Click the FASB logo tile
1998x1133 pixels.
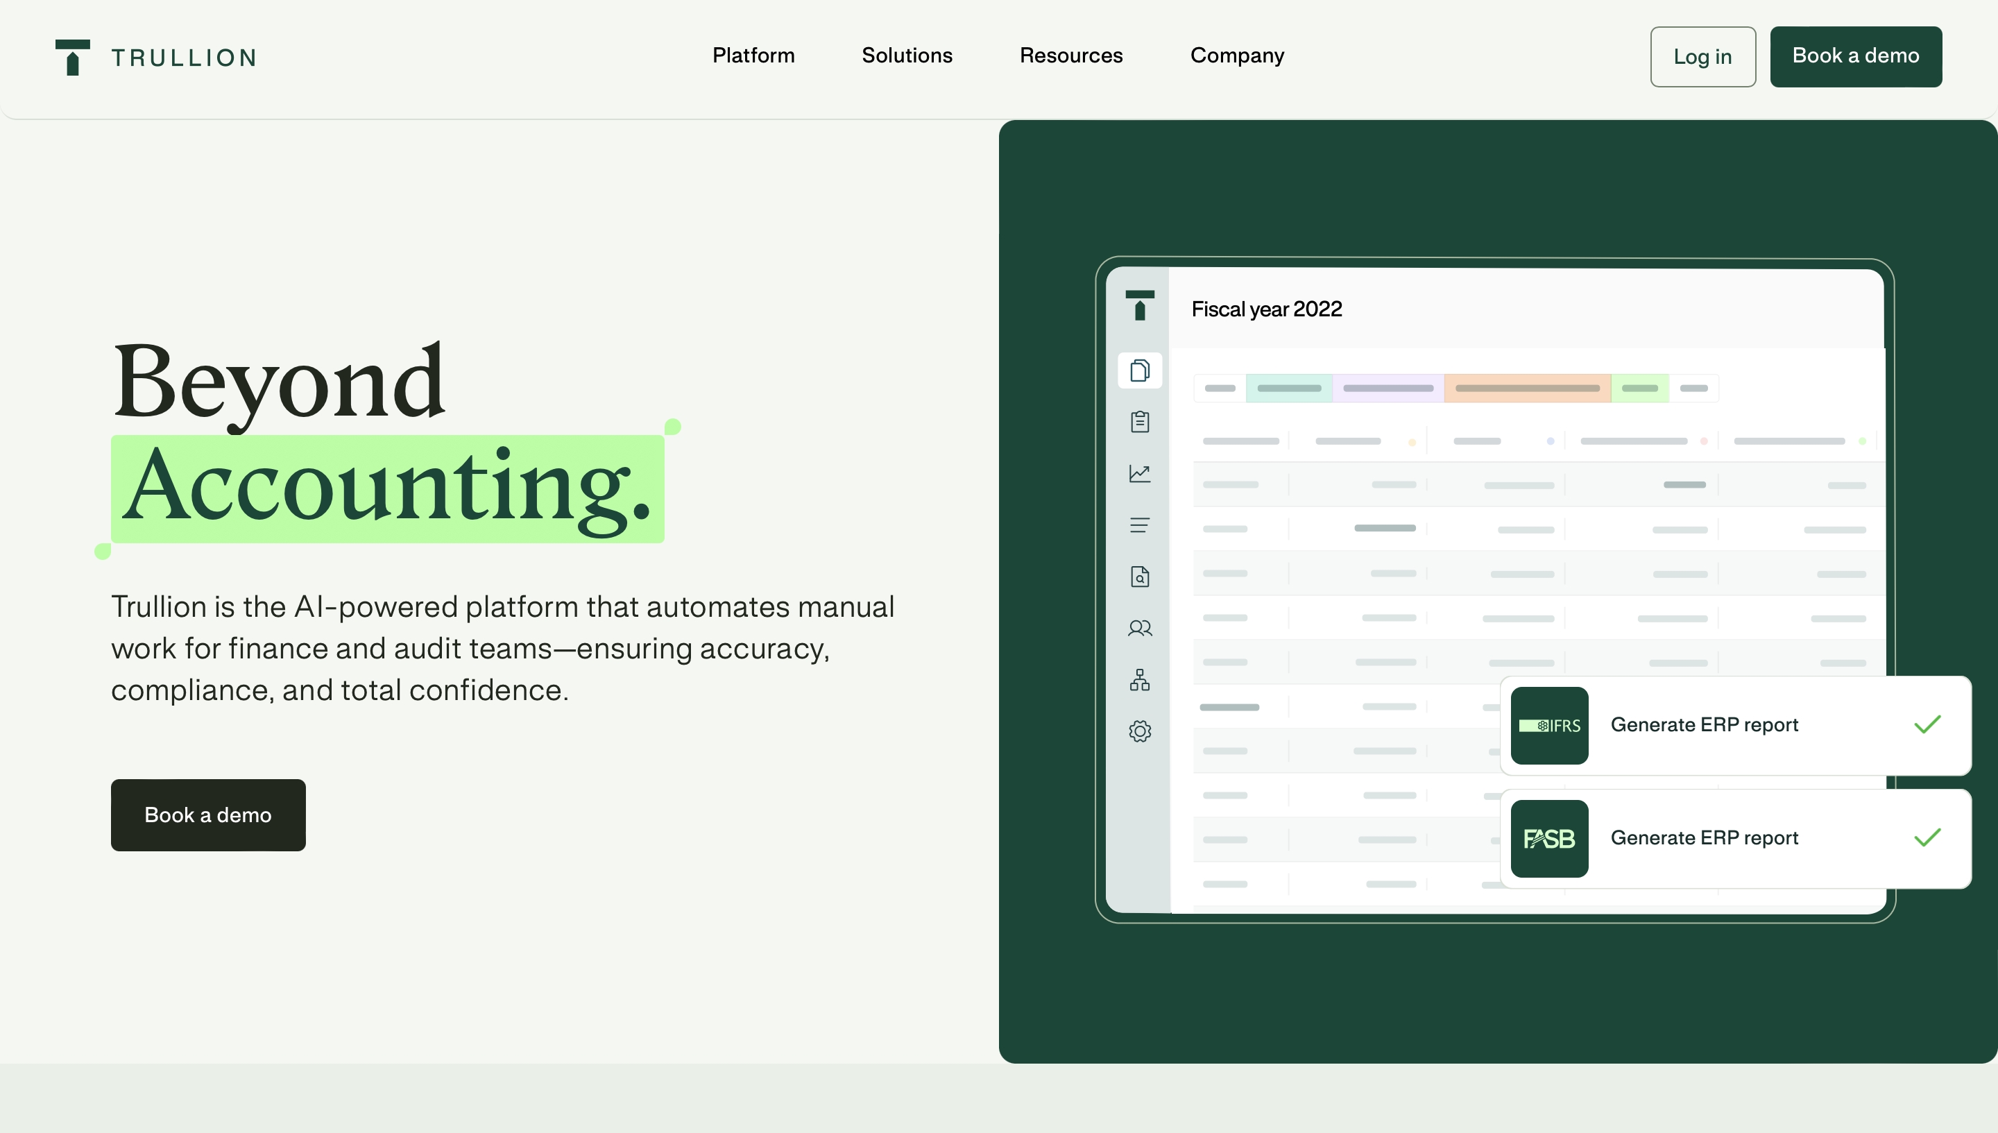coord(1549,839)
